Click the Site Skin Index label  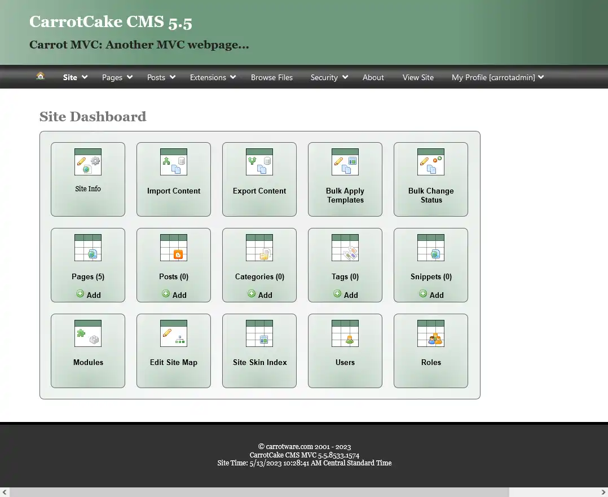(260, 362)
